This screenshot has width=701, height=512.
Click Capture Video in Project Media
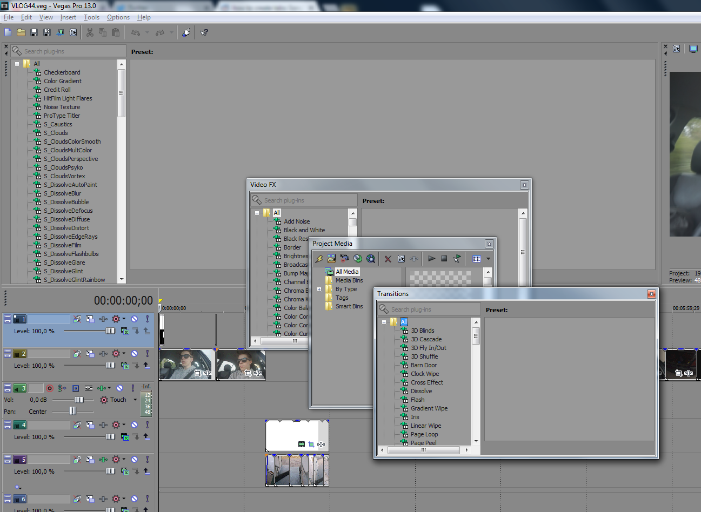[x=344, y=259]
